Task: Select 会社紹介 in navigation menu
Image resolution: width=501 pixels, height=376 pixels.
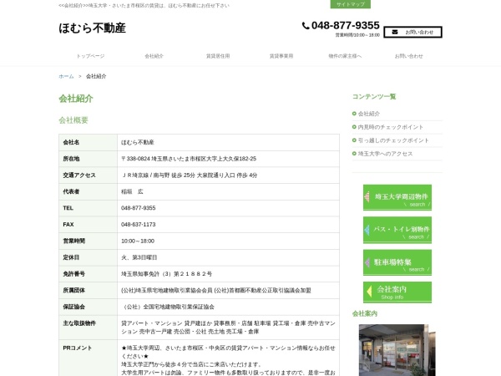Action: pyautogui.click(x=154, y=56)
